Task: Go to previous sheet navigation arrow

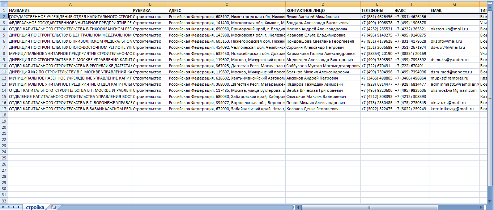Action: click(x=9, y=207)
